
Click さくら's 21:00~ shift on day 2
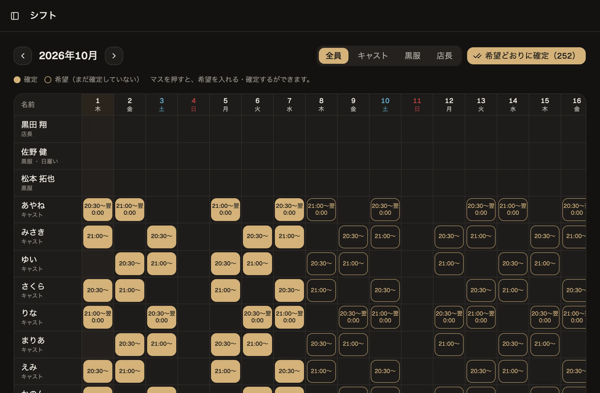(130, 290)
